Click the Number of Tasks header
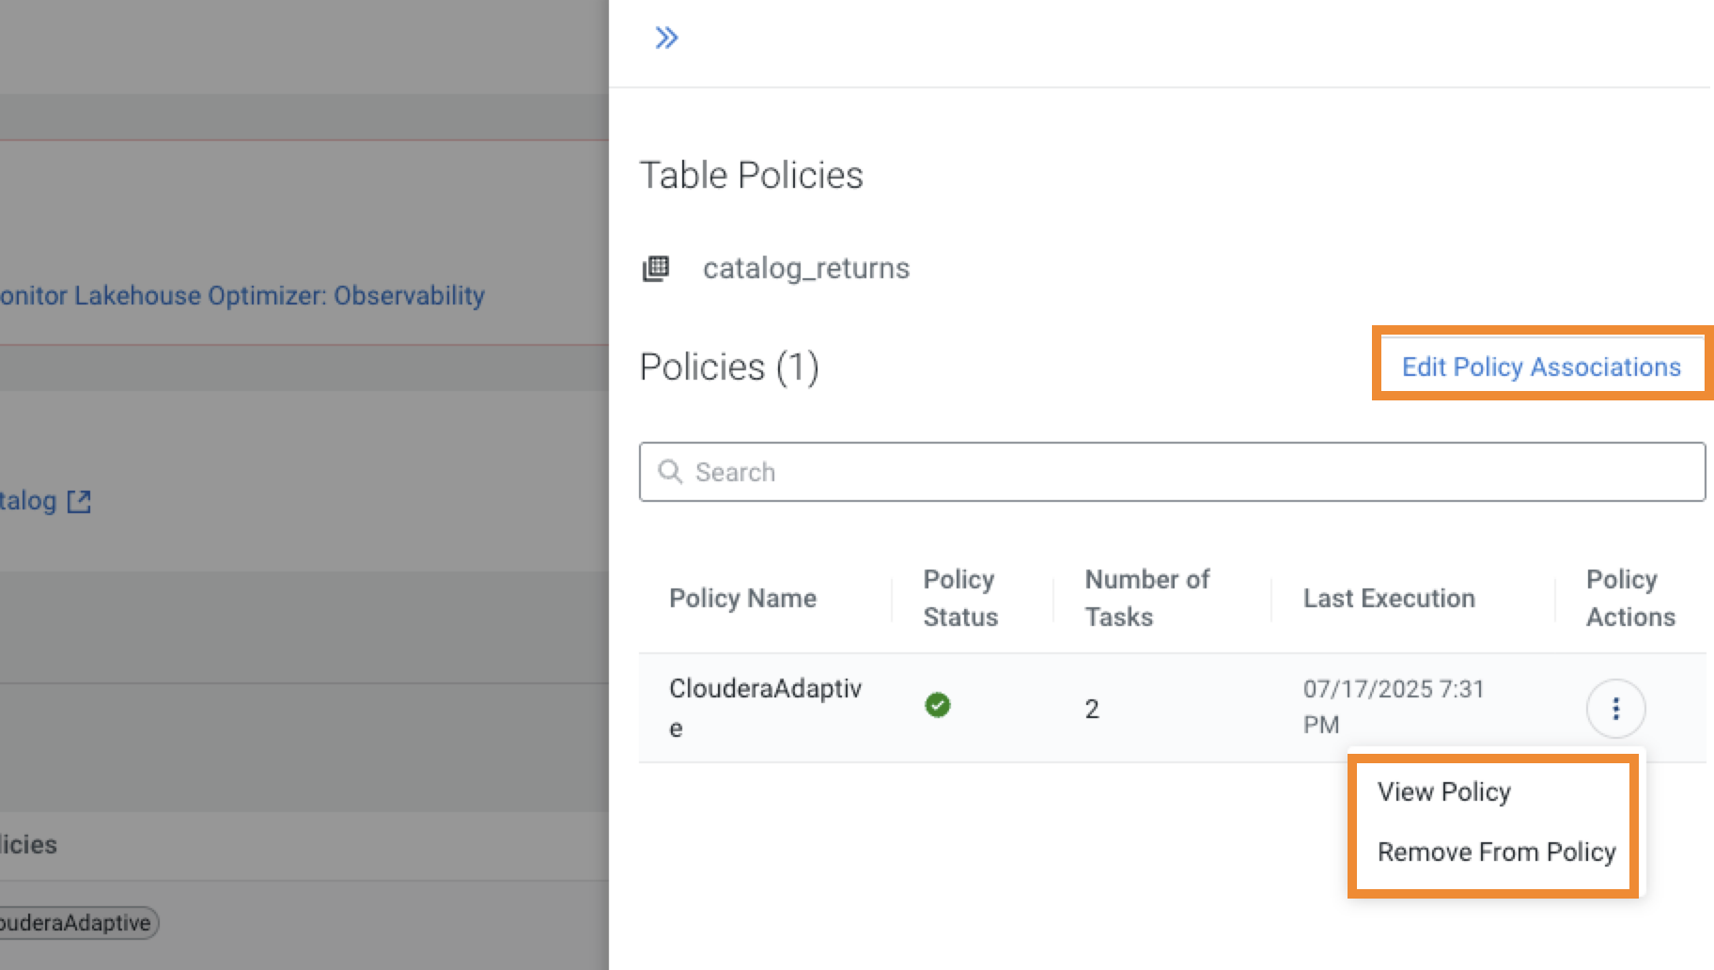Viewport: 1714px width, 970px height. (1146, 598)
